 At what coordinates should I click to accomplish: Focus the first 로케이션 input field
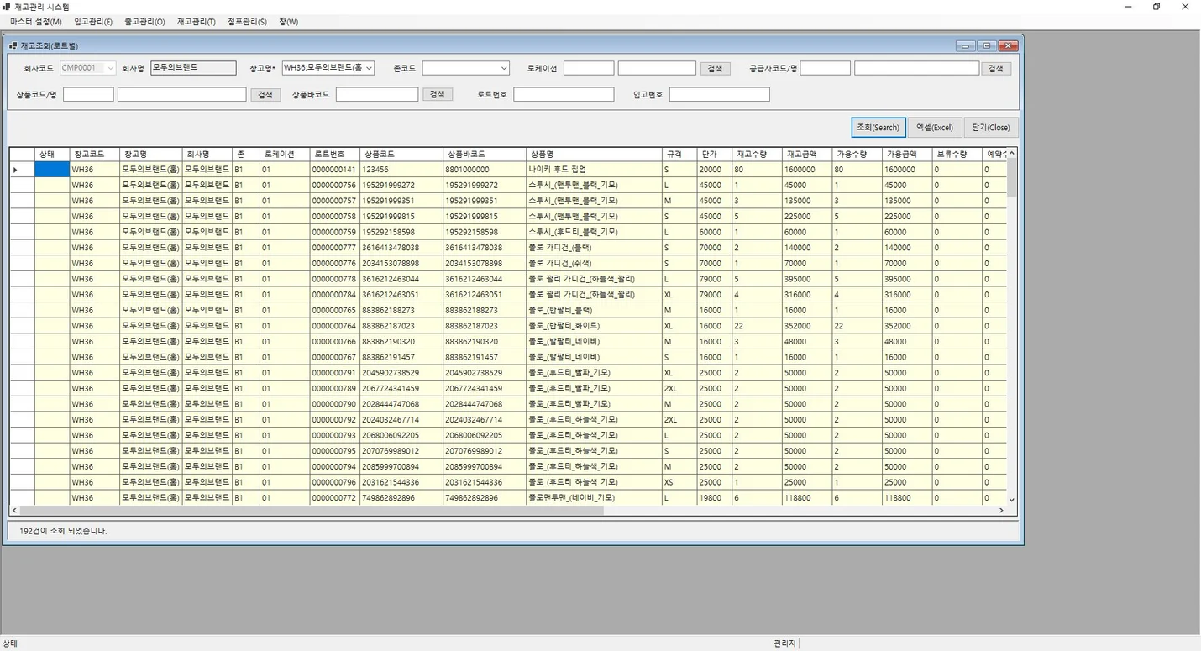point(589,68)
